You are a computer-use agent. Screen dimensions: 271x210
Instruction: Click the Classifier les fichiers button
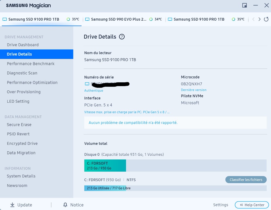coord(246,180)
